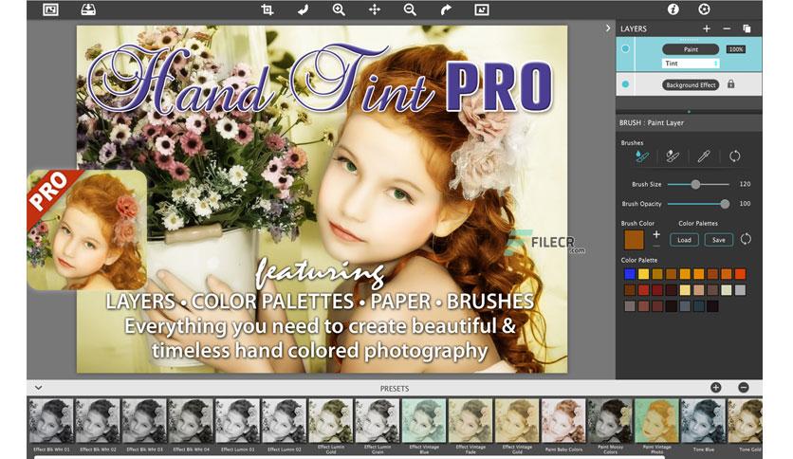This screenshot has width=793, height=459.
Task: Click the panel divider dot below layers
Action: (x=689, y=112)
